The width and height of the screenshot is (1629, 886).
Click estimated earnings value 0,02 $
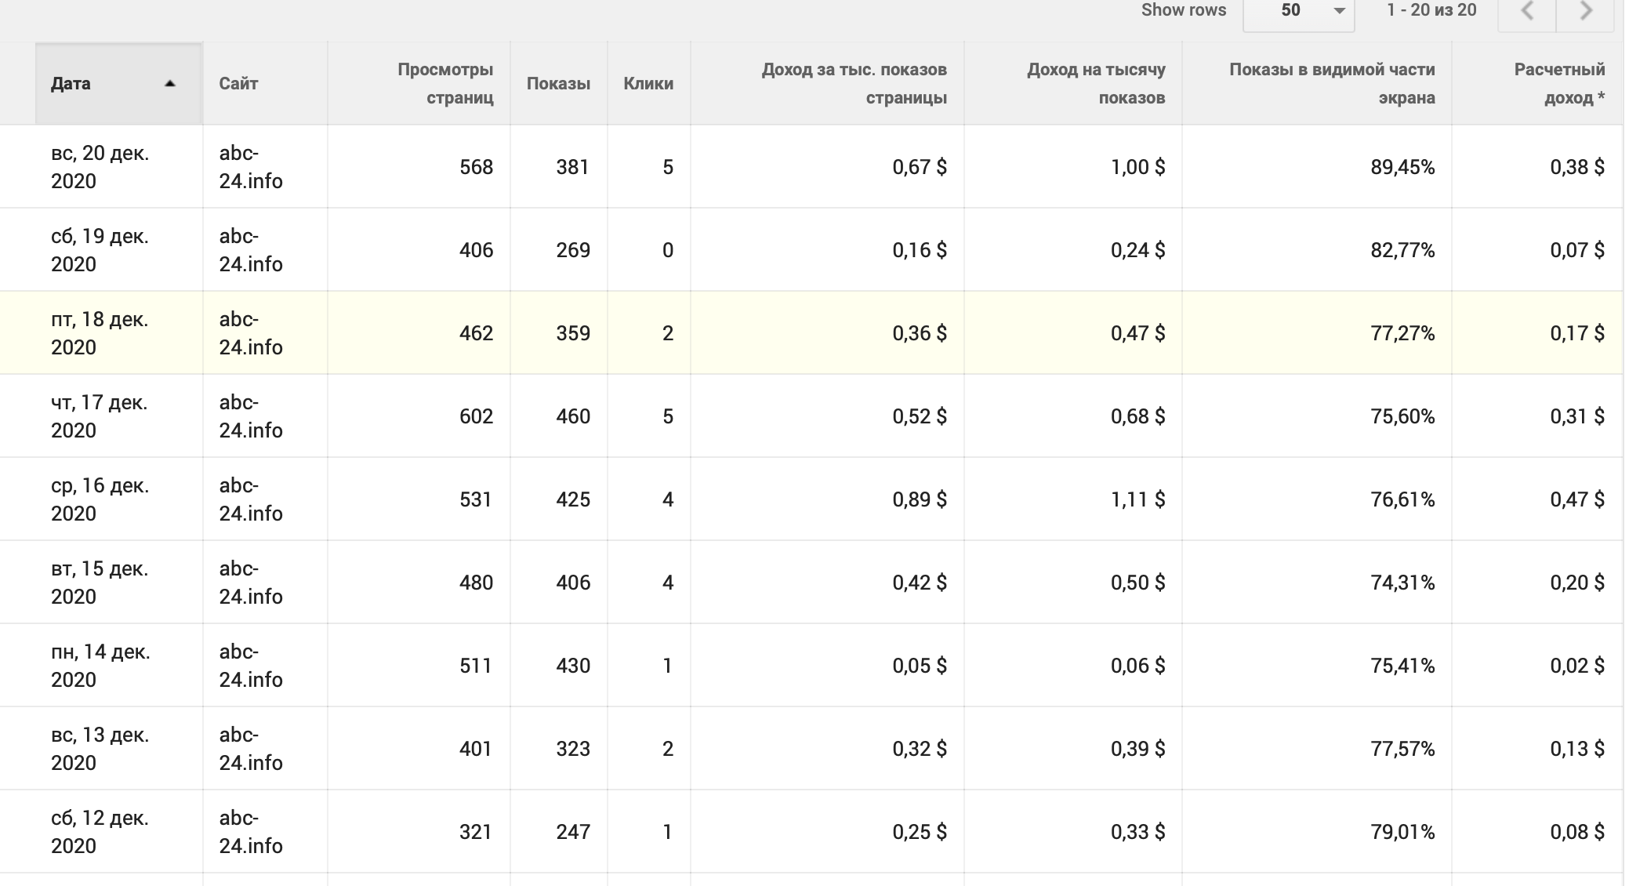(x=1577, y=666)
